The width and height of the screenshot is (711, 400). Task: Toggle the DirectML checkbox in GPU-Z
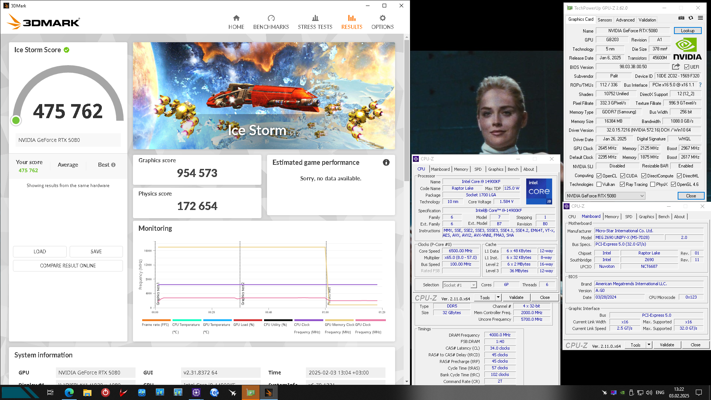point(680,176)
